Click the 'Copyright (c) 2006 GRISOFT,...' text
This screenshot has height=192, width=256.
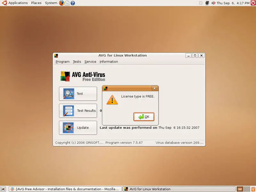(x=79, y=143)
